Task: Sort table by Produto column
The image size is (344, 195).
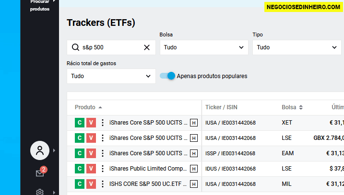Action: [x=88, y=107]
